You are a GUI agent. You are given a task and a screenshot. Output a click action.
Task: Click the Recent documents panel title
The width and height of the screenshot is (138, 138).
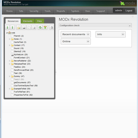tap(74, 34)
